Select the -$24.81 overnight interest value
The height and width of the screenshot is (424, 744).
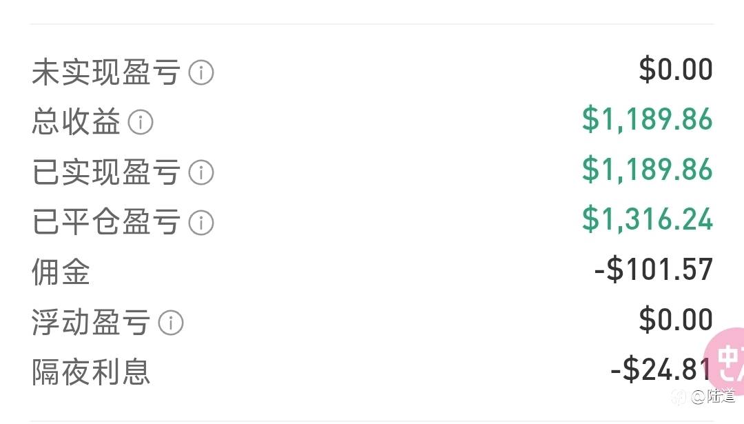click(x=660, y=370)
